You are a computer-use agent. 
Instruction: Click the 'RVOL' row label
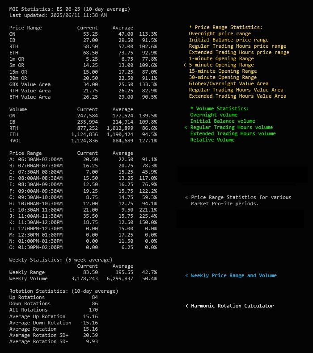pos(15,141)
